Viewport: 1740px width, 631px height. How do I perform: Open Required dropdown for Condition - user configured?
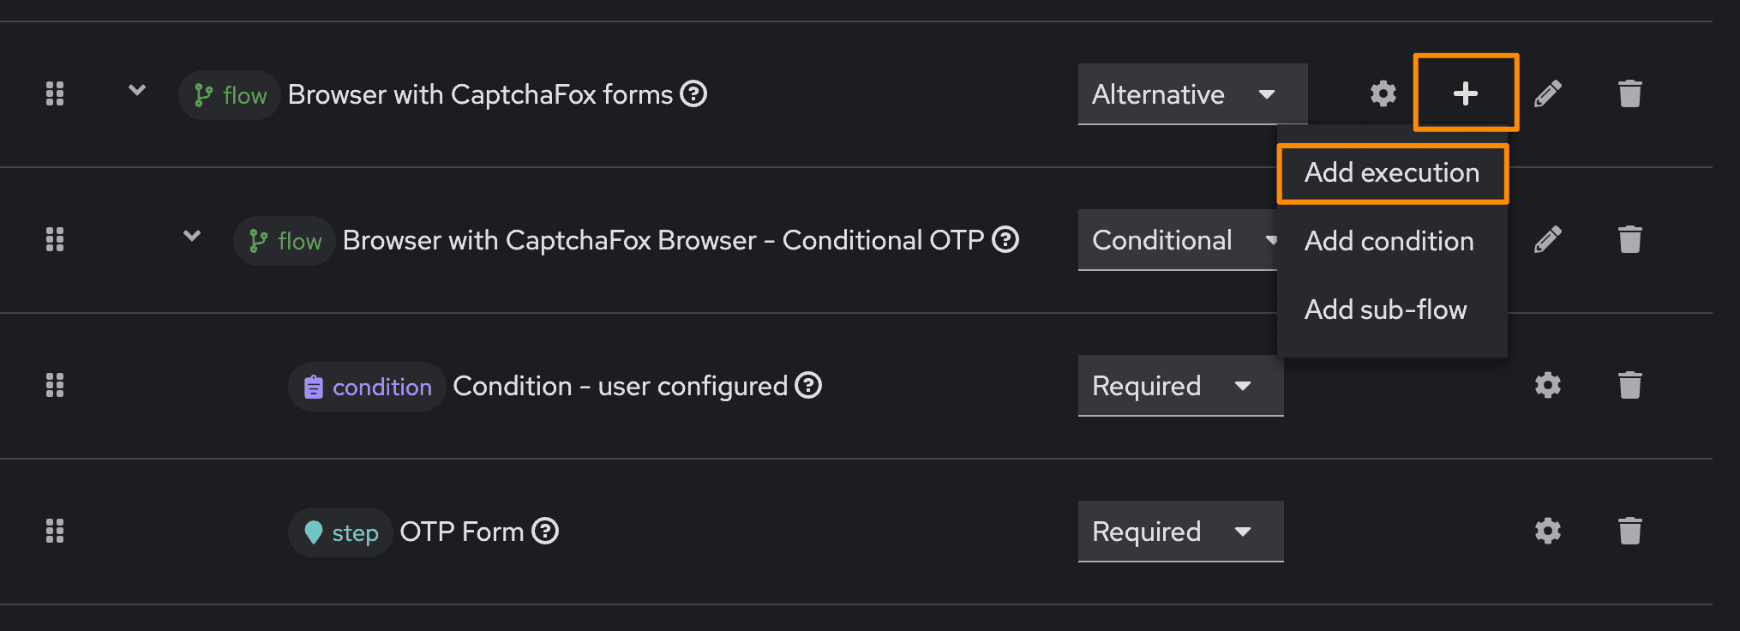tap(1179, 386)
